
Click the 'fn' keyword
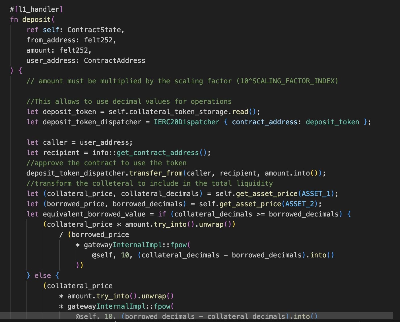(x=14, y=20)
